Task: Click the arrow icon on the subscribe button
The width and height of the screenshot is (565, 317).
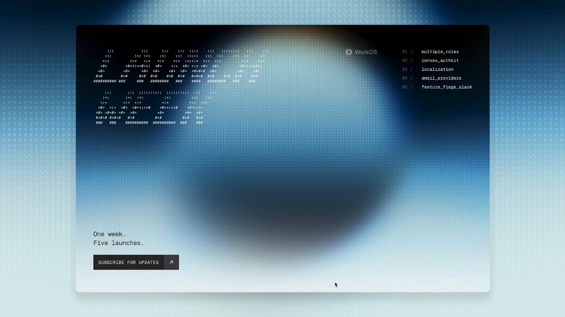Action: [x=171, y=263]
